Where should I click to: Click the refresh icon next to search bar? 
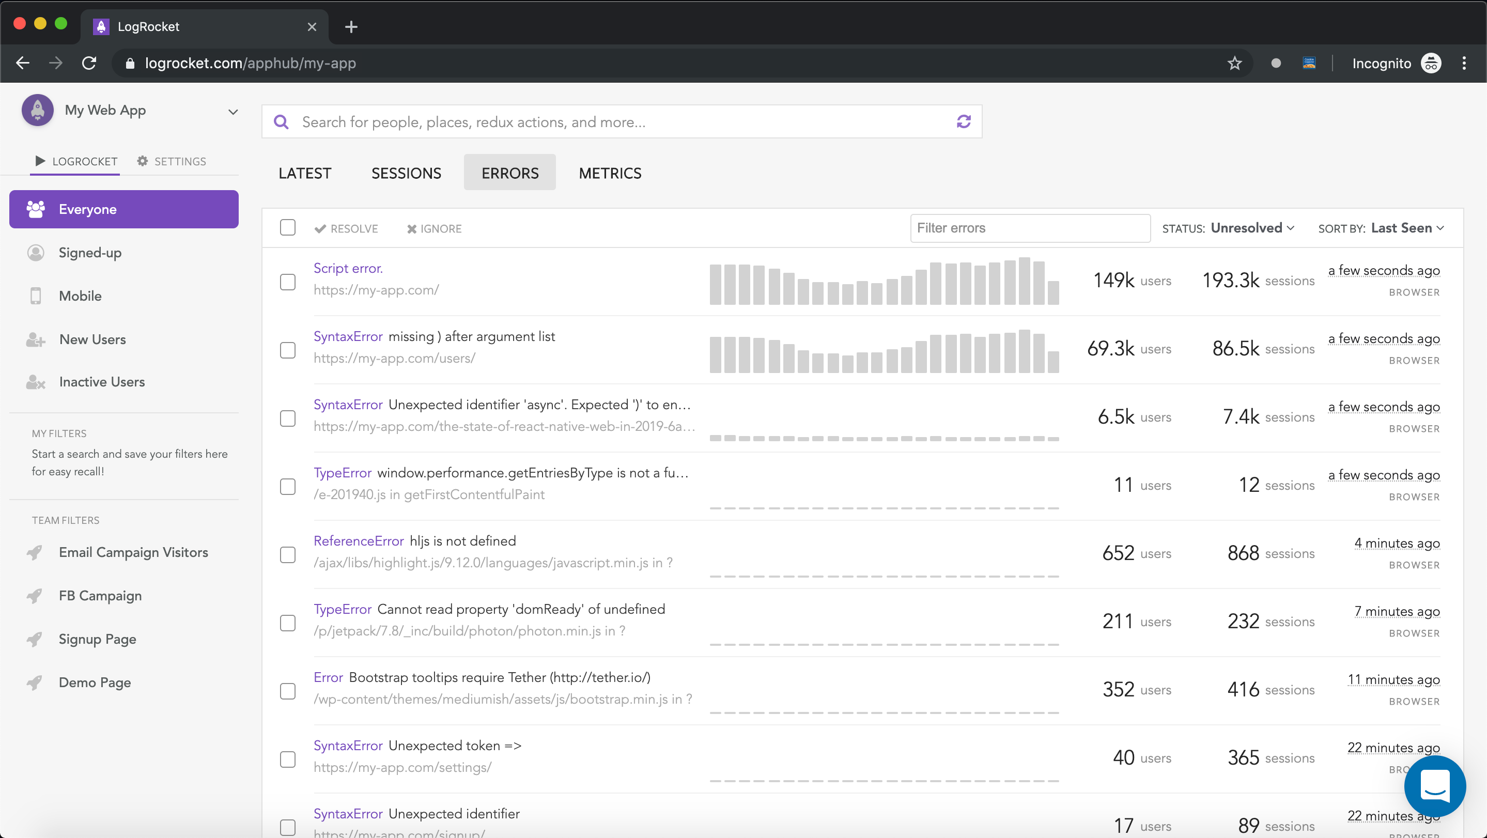(x=964, y=121)
